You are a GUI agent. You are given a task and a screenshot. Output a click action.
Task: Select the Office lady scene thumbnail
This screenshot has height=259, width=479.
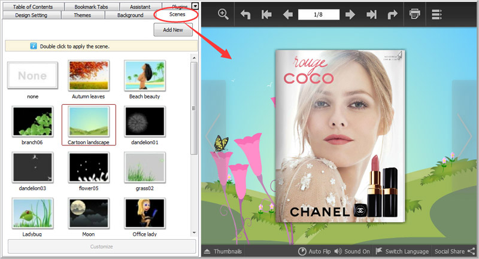click(145, 213)
